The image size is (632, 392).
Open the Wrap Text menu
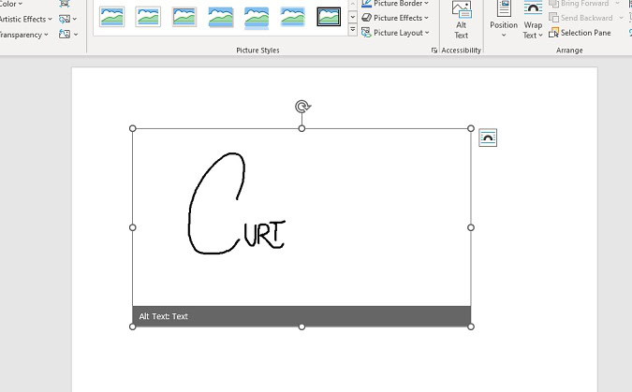[532, 21]
